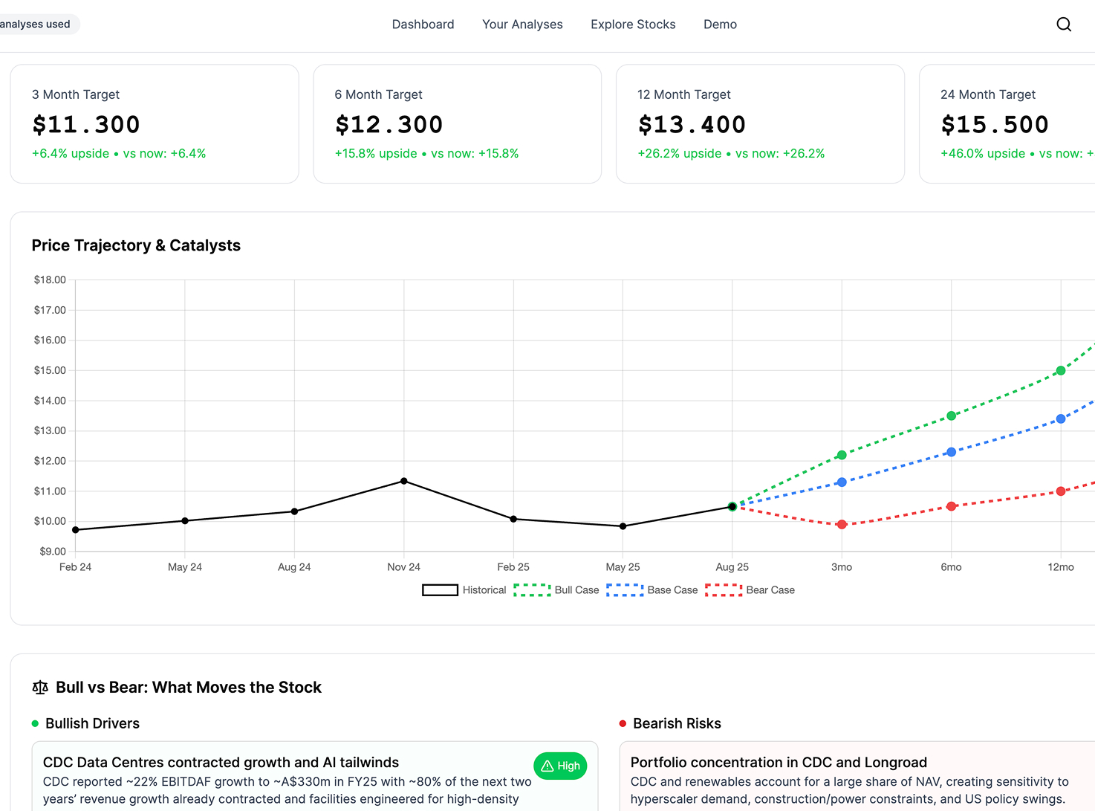
Task: Select the red bullet next to Bearish Risks
Action: click(623, 723)
